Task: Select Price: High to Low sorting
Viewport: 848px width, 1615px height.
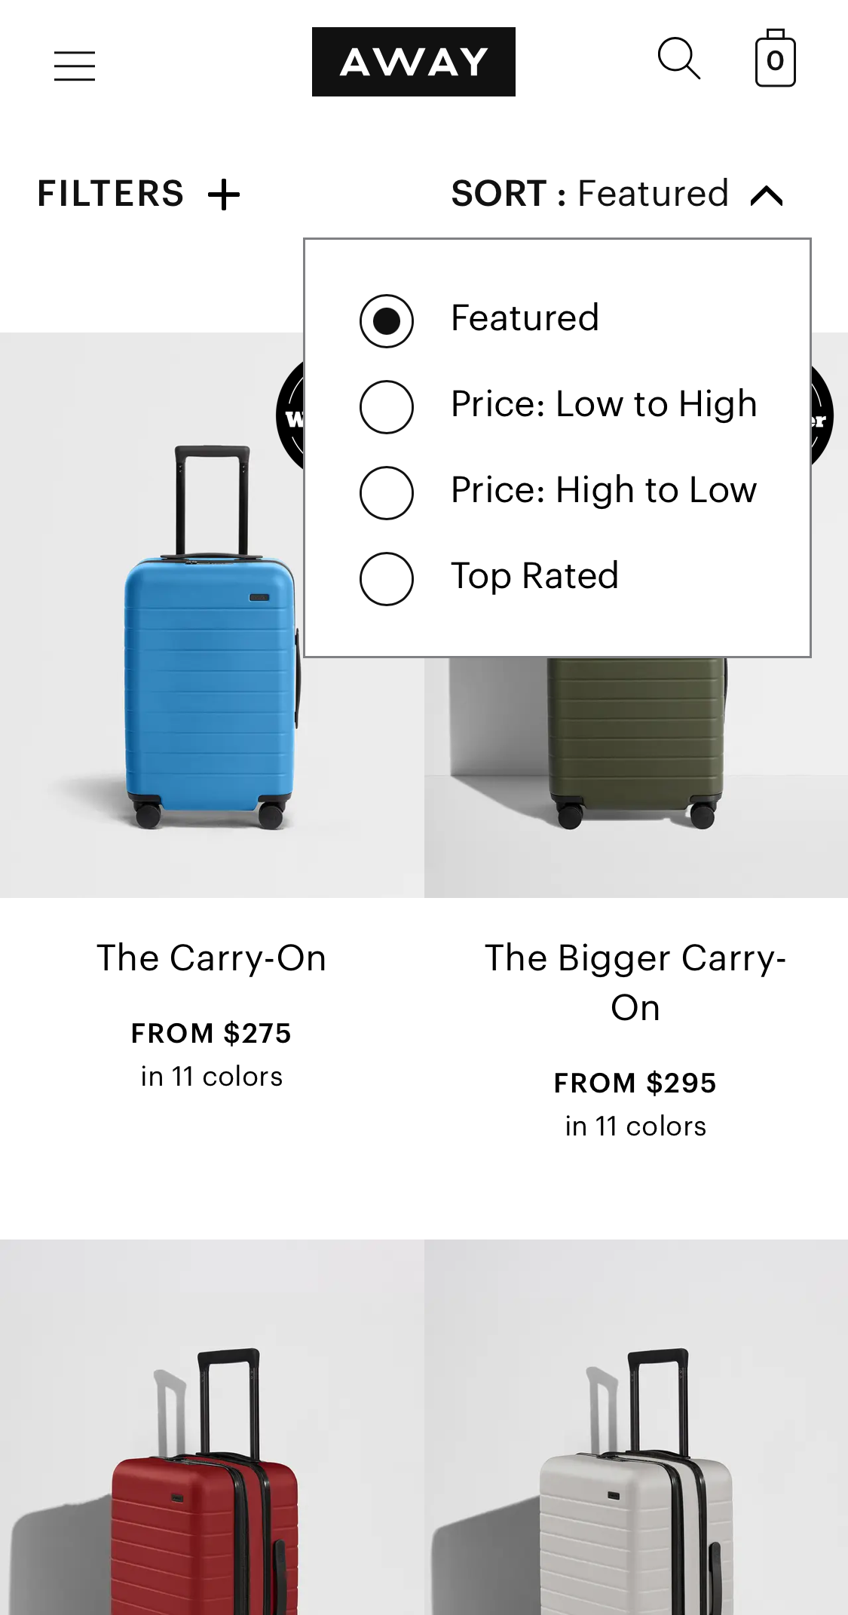Action: (x=387, y=493)
